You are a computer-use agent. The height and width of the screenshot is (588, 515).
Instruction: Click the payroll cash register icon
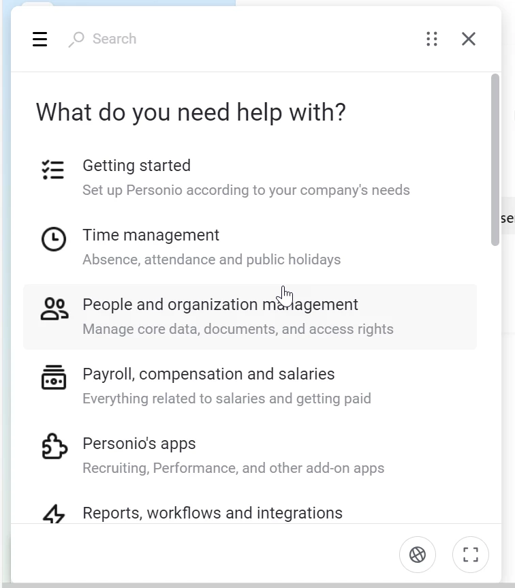tap(54, 377)
